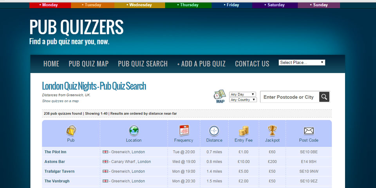Click the flag in The Vanbrugh row
The image size is (376, 188).
point(105,181)
